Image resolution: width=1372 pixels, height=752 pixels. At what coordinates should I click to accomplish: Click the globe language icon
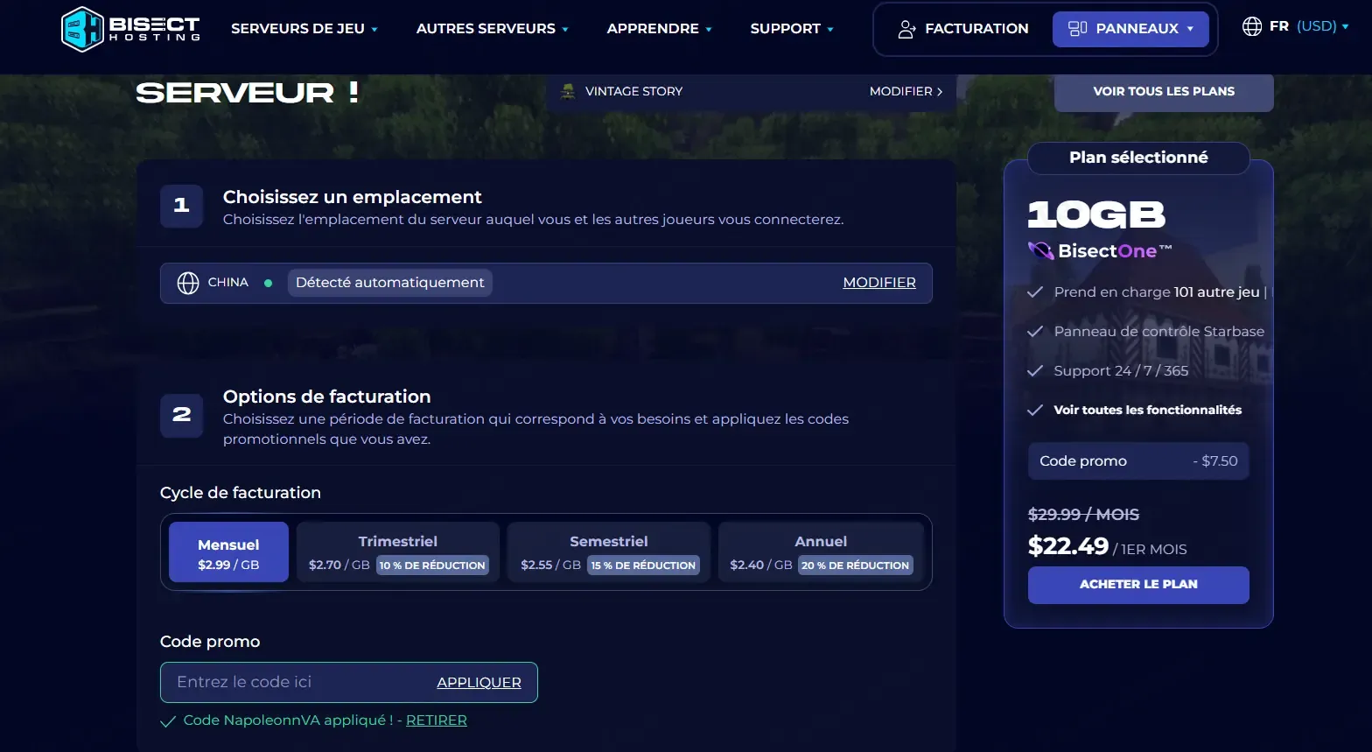[x=1252, y=26]
